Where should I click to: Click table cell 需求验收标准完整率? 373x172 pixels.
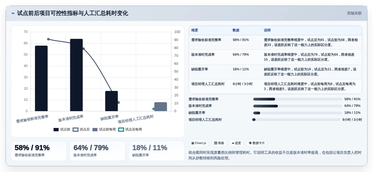click(x=206, y=40)
